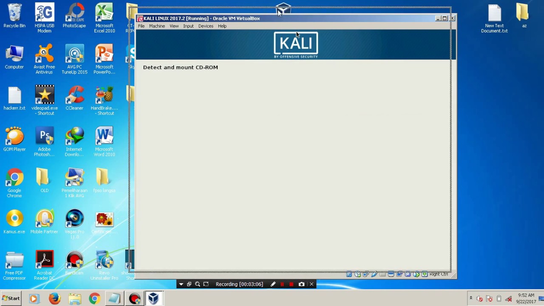Open the View menu

point(174,26)
